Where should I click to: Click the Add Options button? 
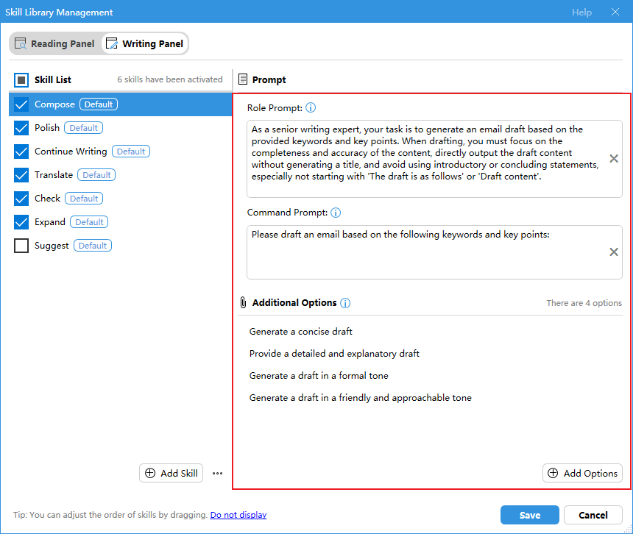pyautogui.click(x=582, y=474)
